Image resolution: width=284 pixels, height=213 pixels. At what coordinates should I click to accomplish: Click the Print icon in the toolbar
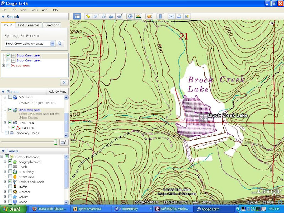point(179,16)
